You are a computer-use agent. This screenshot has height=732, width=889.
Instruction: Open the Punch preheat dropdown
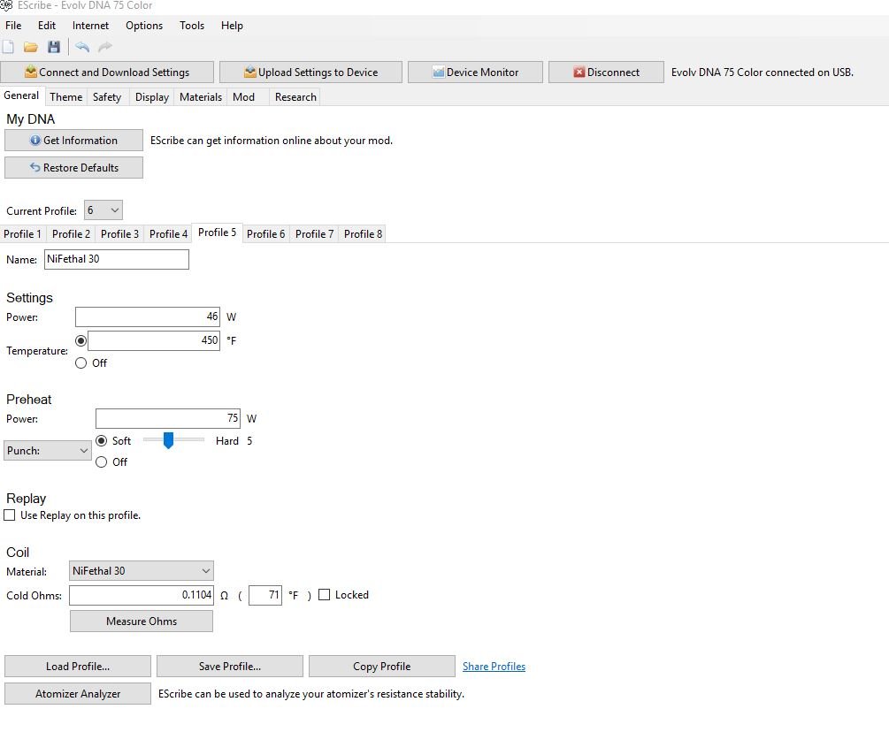[x=48, y=451]
